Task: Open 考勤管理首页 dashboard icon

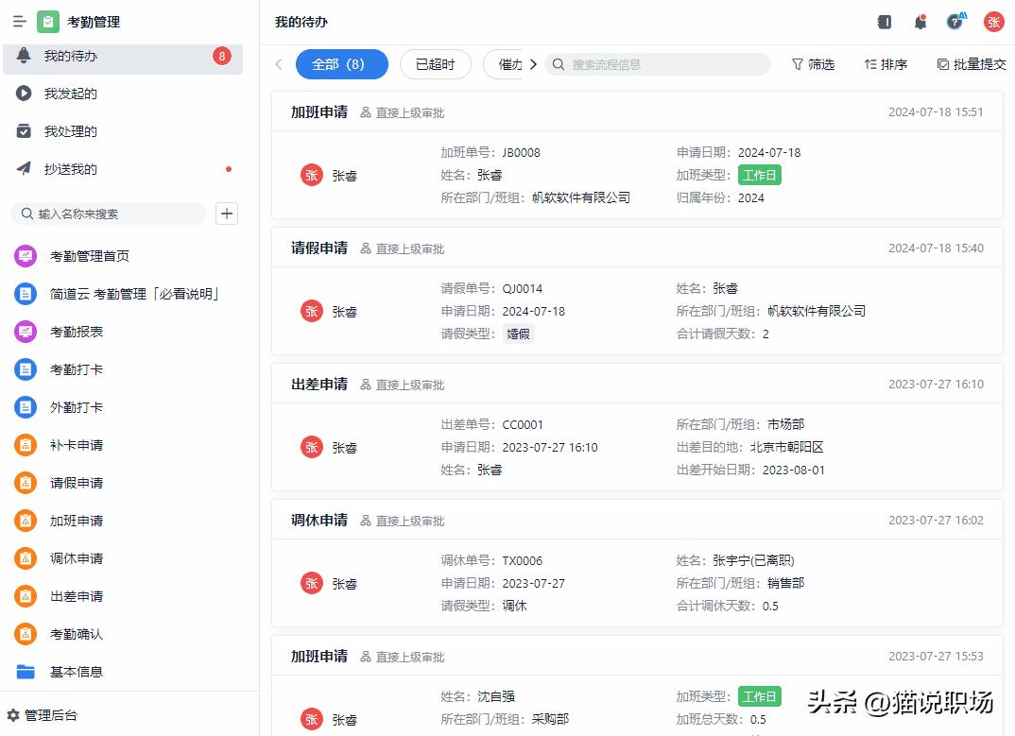Action: (26, 256)
